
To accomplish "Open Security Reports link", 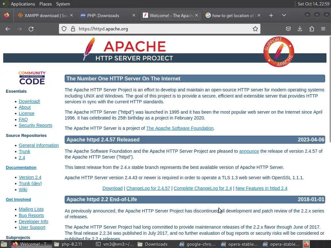I will coord(36,126).
